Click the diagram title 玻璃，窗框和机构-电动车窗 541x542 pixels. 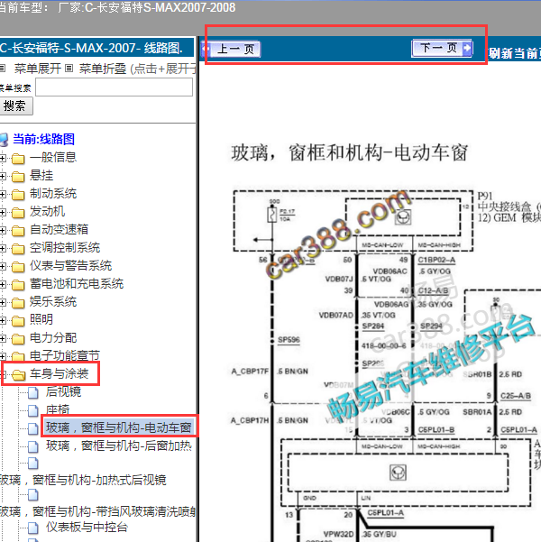pos(350,152)
